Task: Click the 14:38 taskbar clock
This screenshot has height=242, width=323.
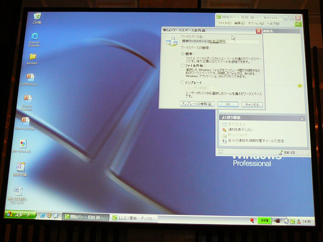Action: tap(306, 221)
